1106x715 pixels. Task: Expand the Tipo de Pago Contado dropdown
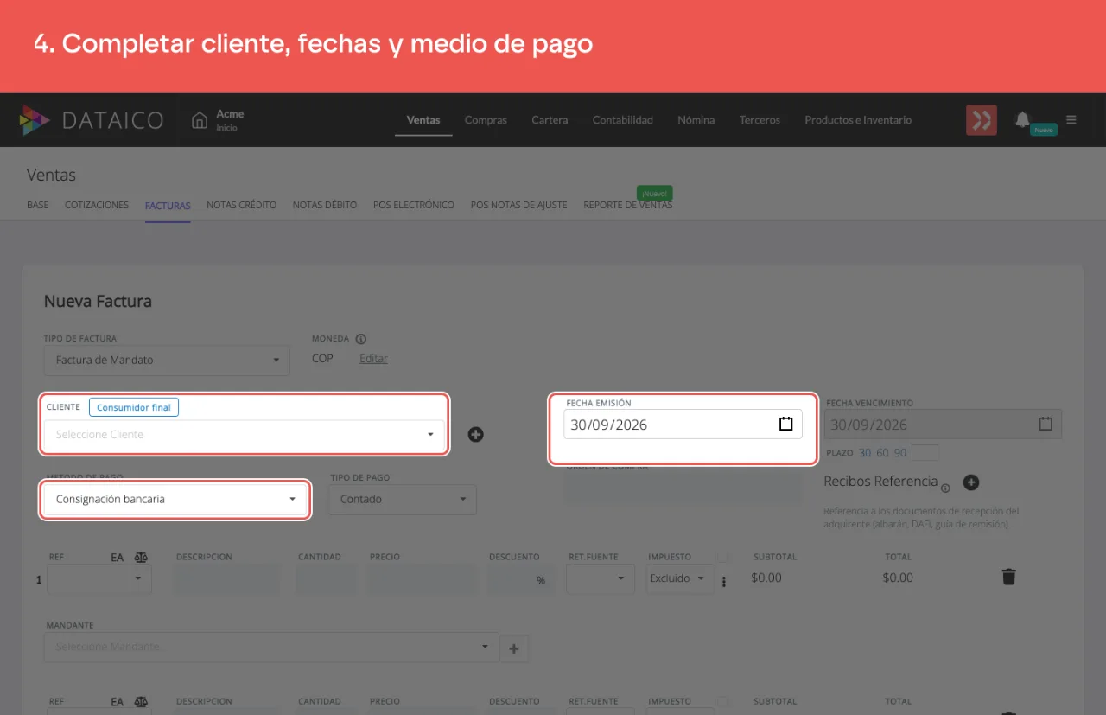click(403, 499)
